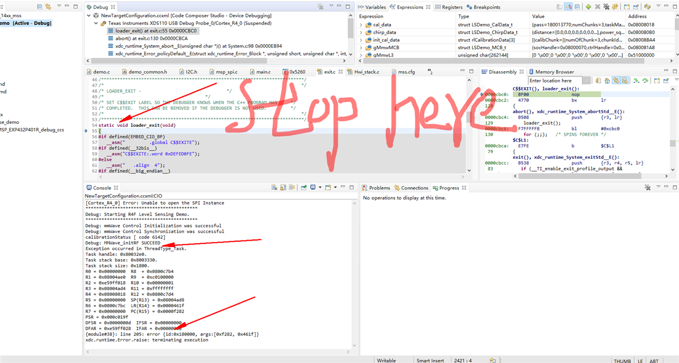Collapse NewTargetConfiguration.ccxml debug node
679x363 pixels.
pyautogui.click(x=89, y=16)
